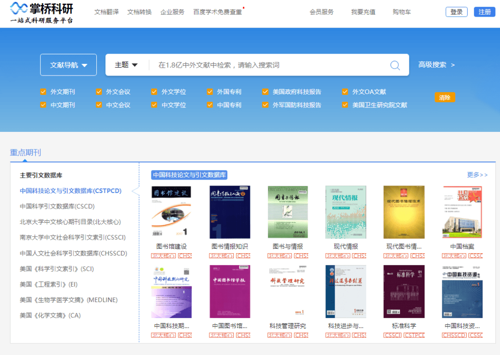Click the 掌桥科研 site logo
The image size is (500, 355).
point(42,13)
